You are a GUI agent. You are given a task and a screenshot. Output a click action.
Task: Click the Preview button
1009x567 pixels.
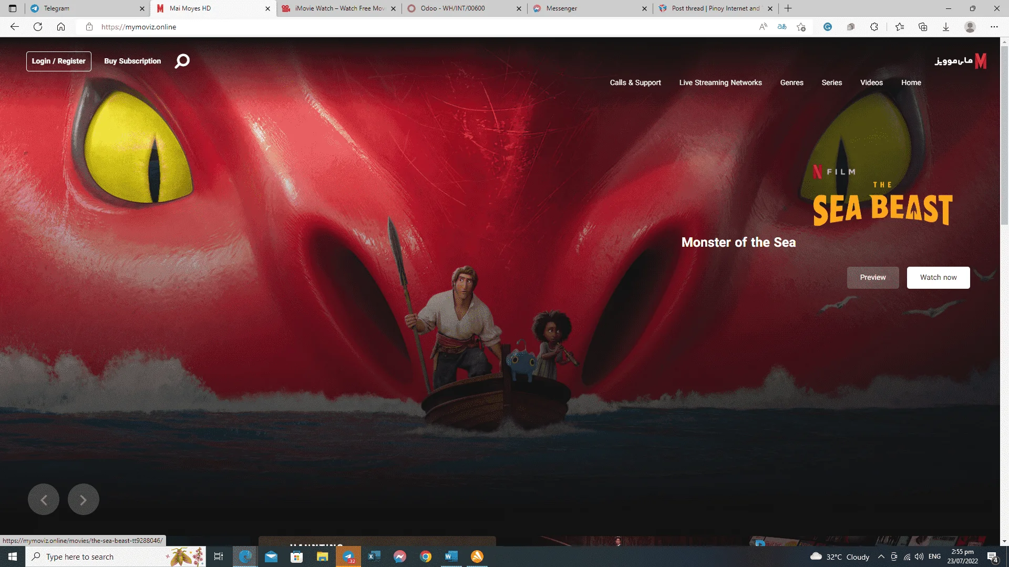click(x=873, y=277)
